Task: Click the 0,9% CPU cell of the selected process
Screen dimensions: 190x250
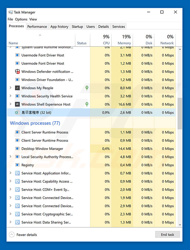Action: 101,113
